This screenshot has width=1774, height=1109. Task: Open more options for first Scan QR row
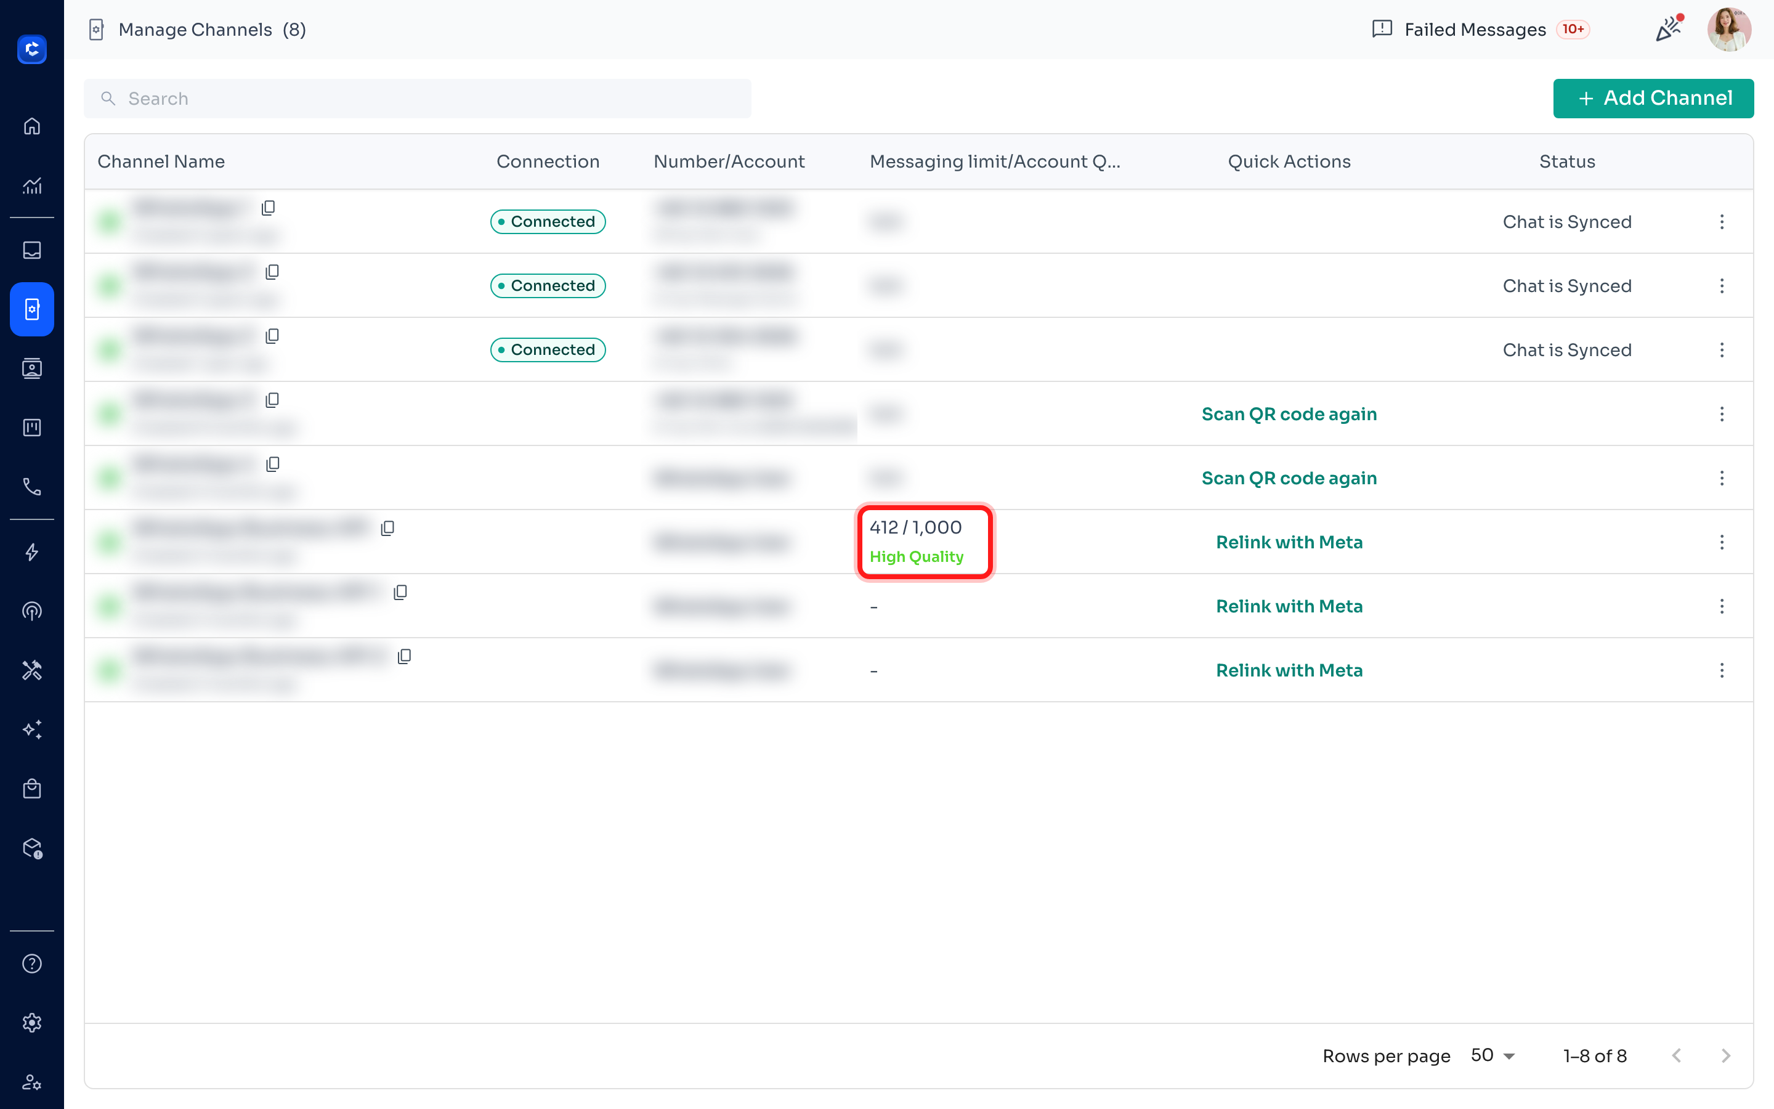pyautogui.click(x=1722, y=413)
